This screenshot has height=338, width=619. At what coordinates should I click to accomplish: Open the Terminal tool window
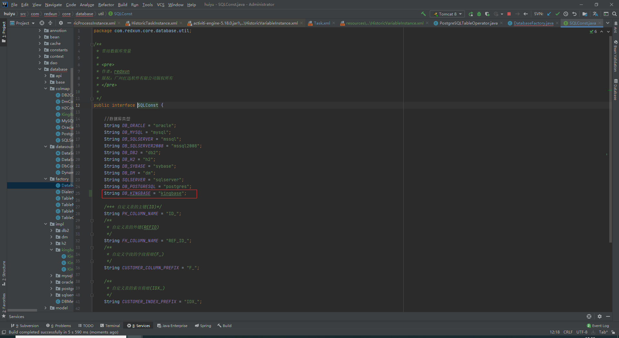pos(110,325)
